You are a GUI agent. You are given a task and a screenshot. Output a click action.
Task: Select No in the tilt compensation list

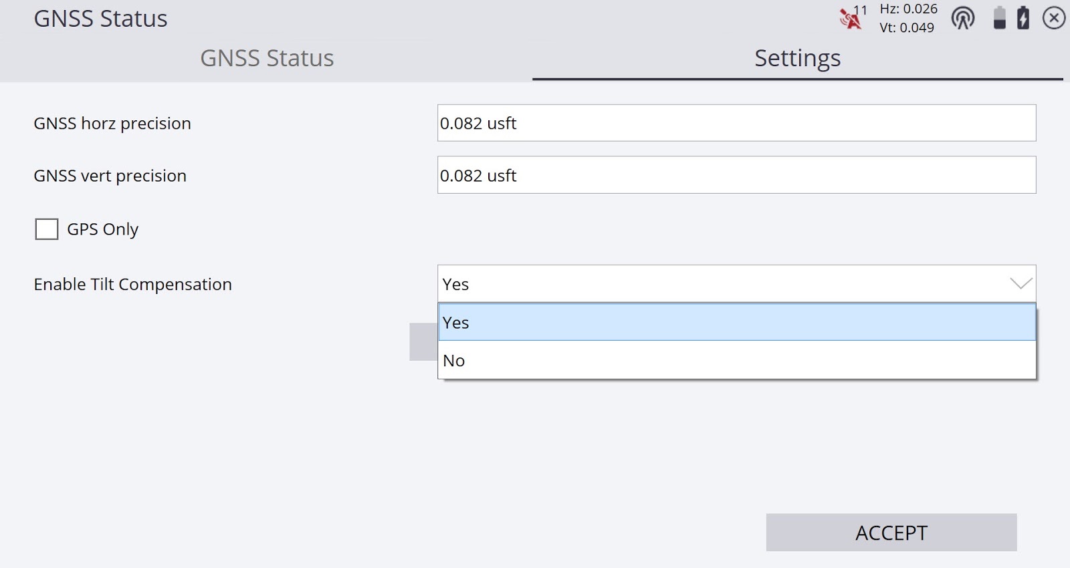click(x=737, y=360)
